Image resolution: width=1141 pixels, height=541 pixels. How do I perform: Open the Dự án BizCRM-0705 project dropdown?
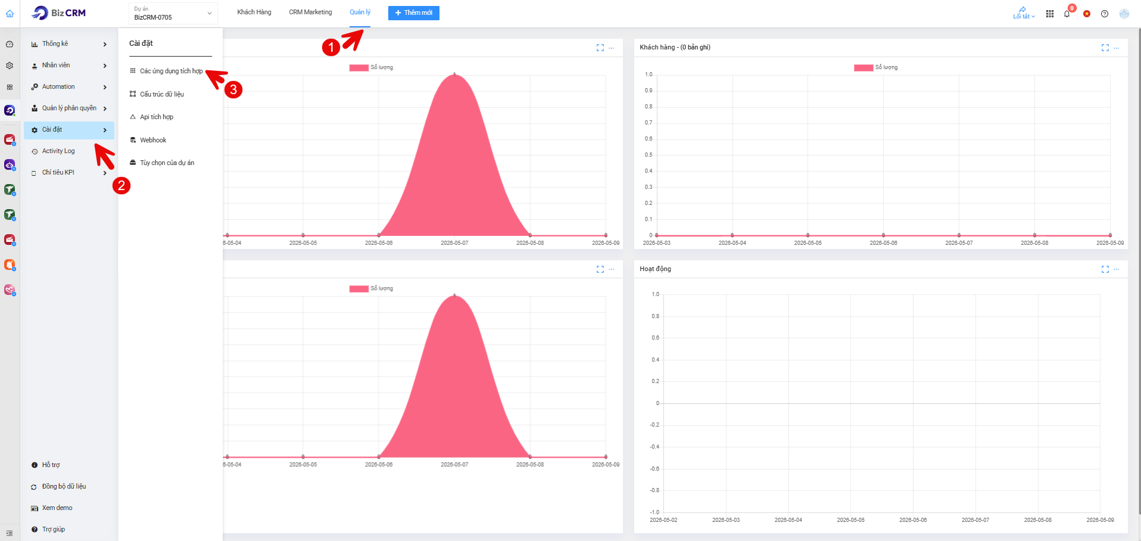173,13
